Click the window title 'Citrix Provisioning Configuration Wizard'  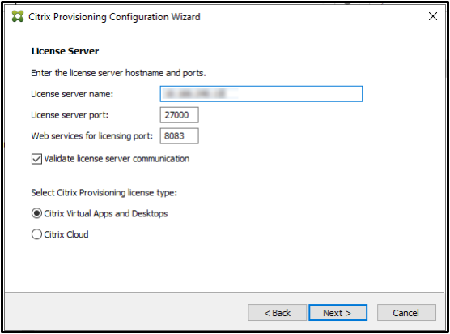(x=114, y=17)
